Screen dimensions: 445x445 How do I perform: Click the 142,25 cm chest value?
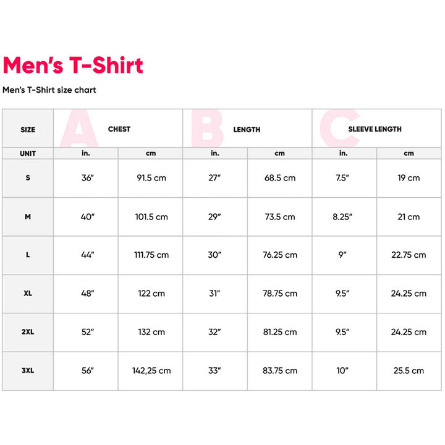[151, 371]
